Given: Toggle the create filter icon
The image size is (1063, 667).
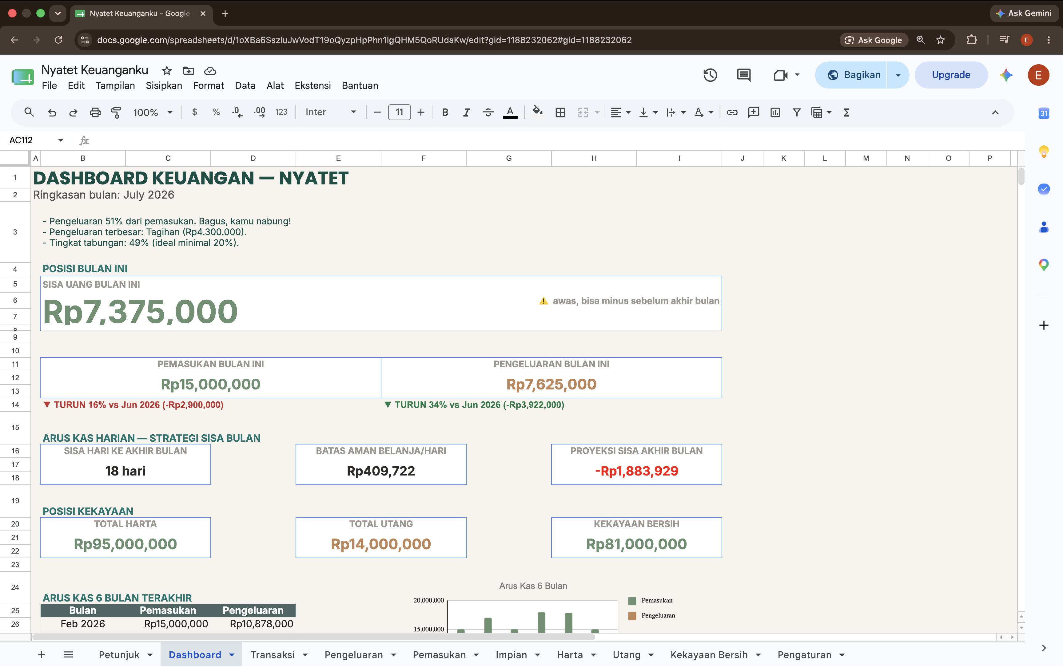Looking at the screenshot, I should [x=797, y=112].
